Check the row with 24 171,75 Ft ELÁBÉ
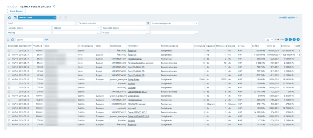The width and height of the screenshot is (313, 138). [x=9, y=92]
